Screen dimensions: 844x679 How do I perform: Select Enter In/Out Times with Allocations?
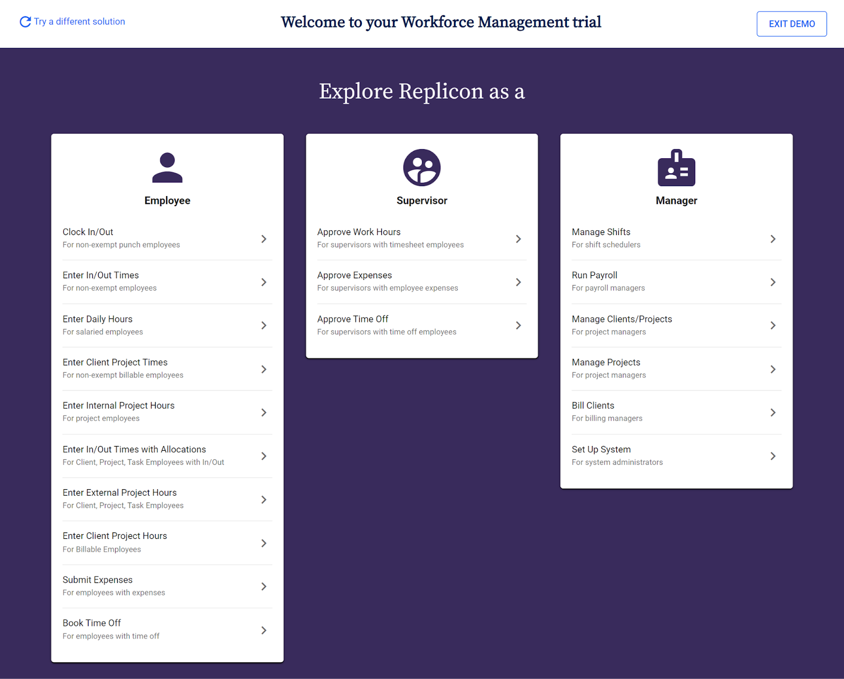pos(167,455)
